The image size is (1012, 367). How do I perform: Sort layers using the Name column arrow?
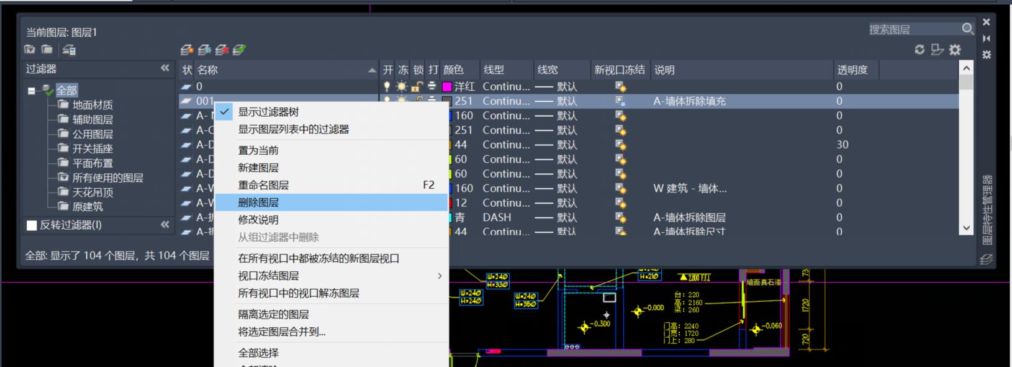[372, 70]
